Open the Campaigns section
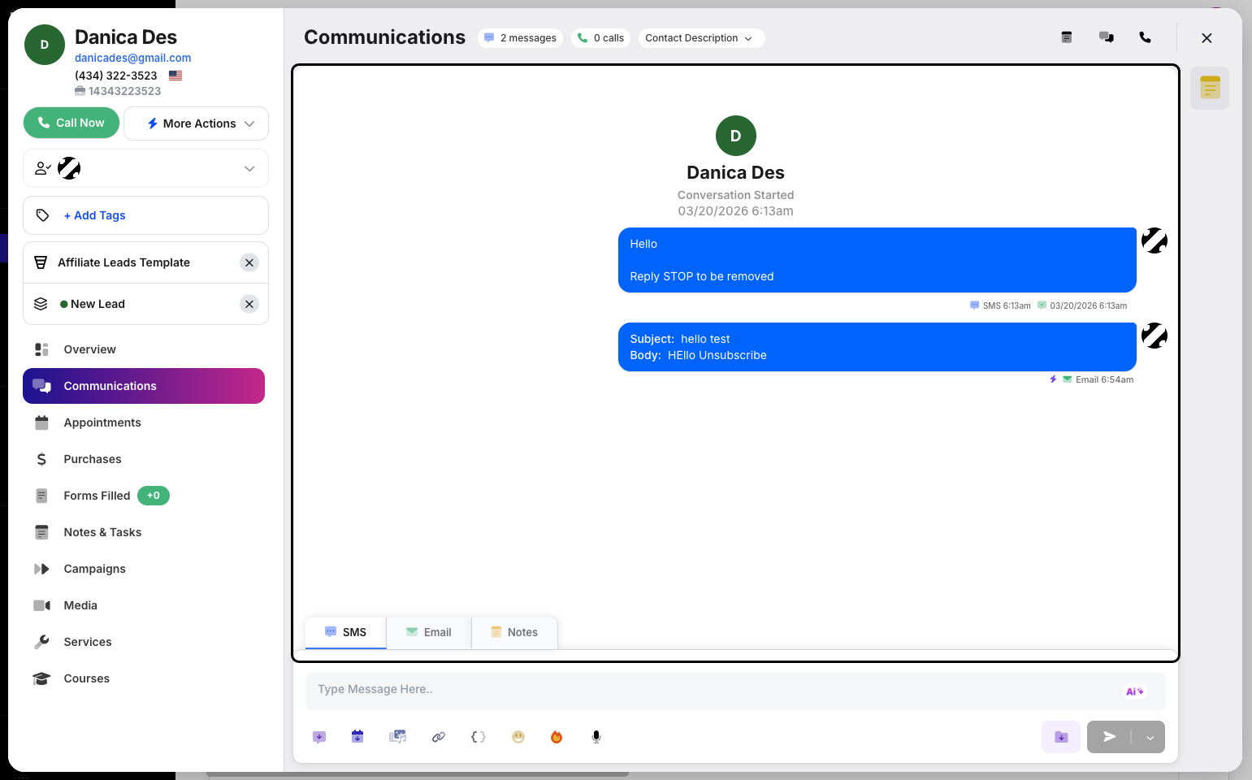 [144, 569]
